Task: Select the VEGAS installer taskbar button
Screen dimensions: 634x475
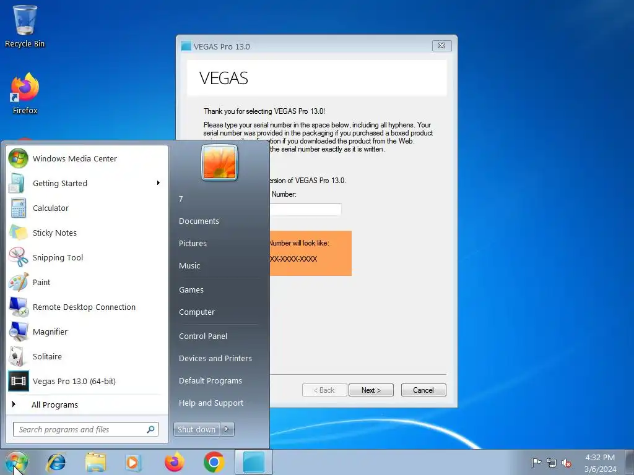Action: [x=254, y=463]
